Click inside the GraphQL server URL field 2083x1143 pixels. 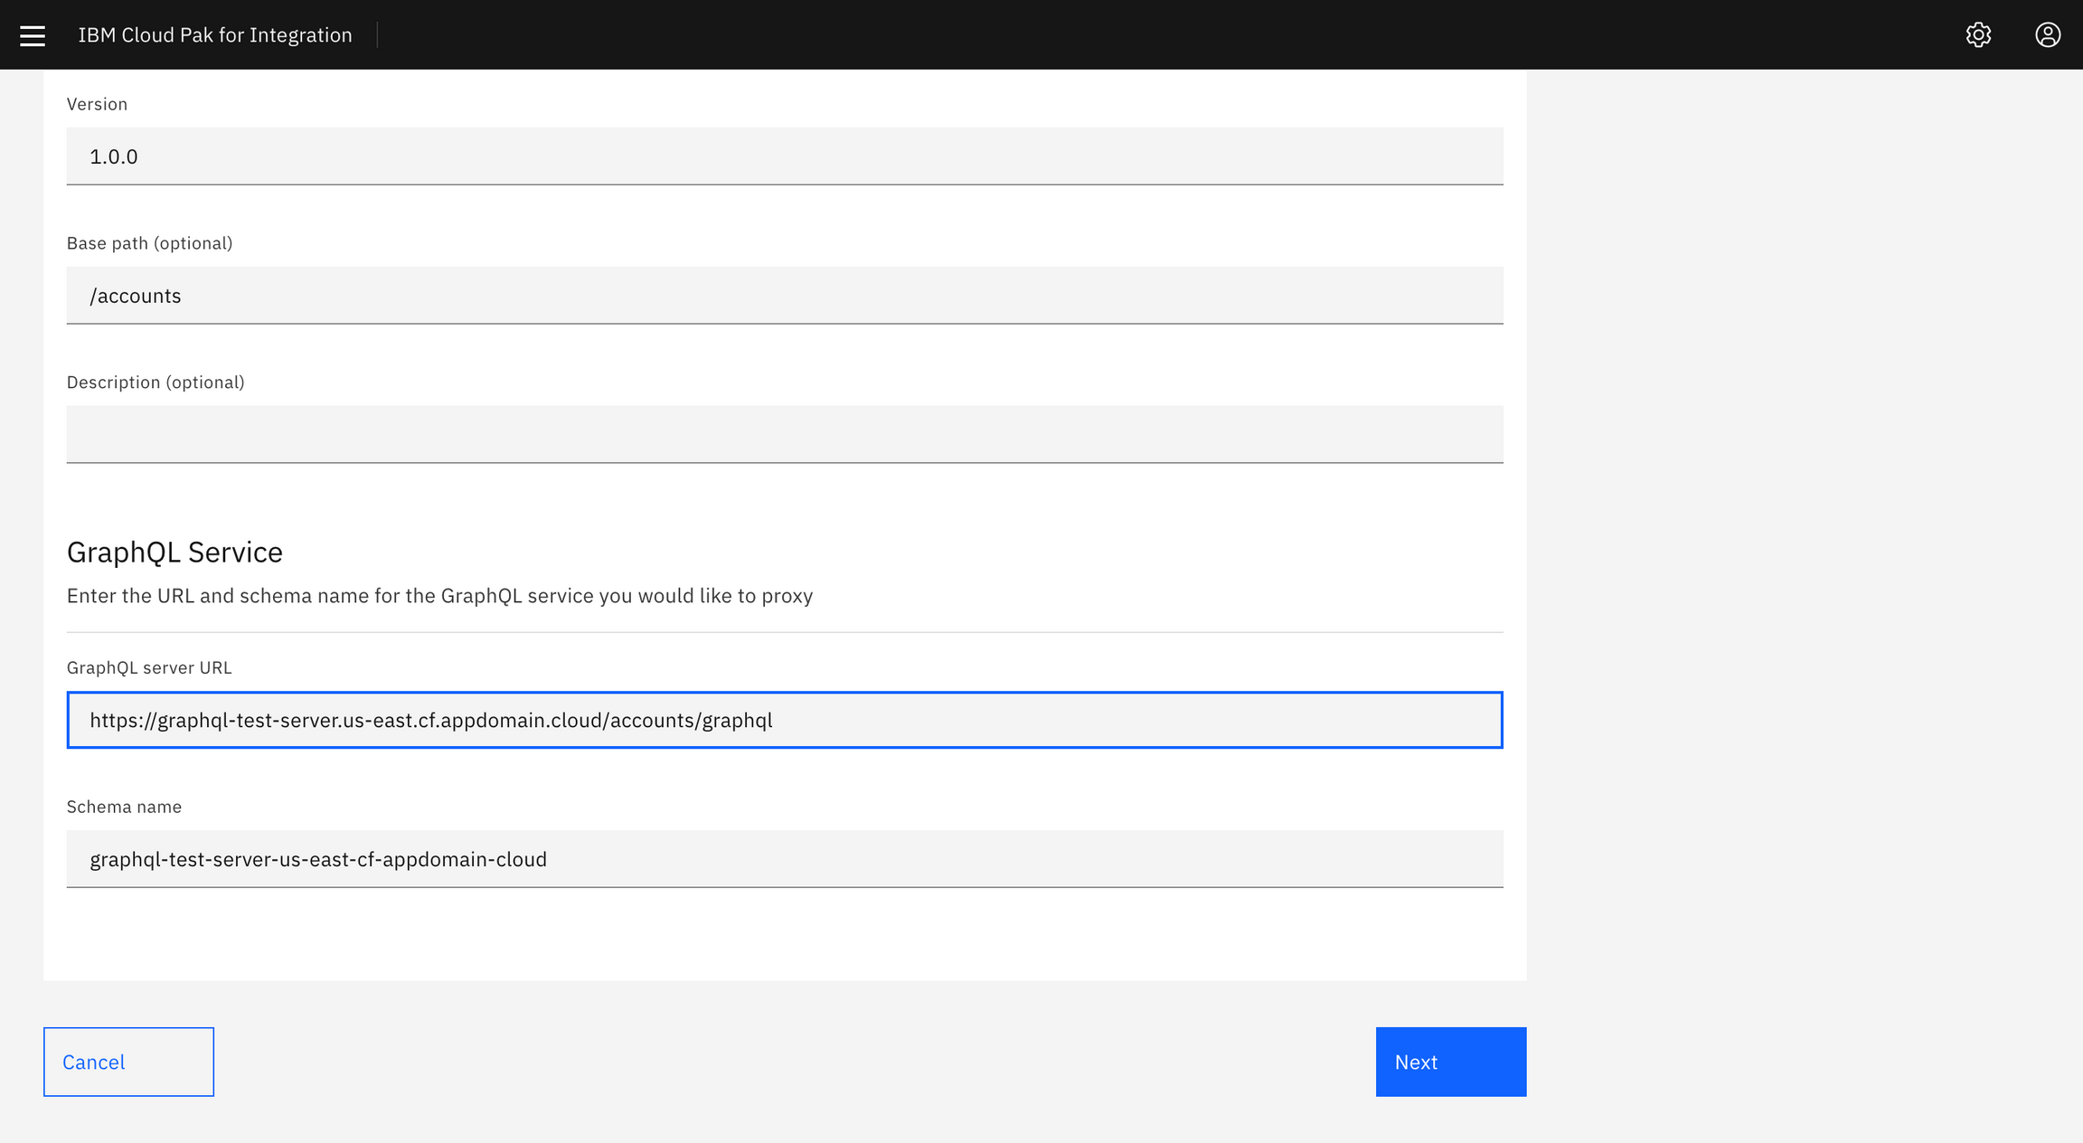784,720
